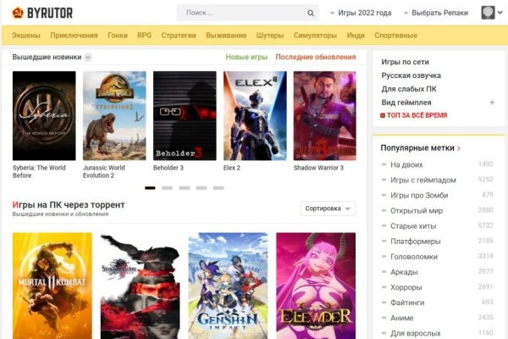Switch to the Новые игры tab
The height and width of the screenshot is (339, 508).
[x=246, y=57]
